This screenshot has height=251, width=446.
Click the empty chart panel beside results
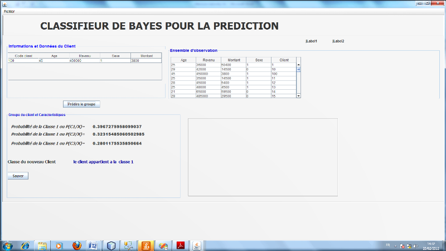click(263, 157)
